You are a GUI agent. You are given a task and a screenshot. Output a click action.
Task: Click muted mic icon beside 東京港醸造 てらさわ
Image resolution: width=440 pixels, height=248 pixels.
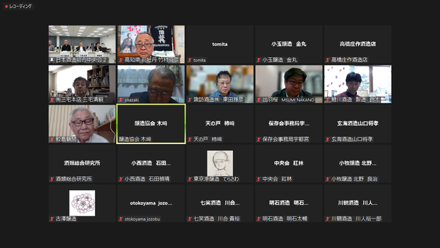pos(190,179)
